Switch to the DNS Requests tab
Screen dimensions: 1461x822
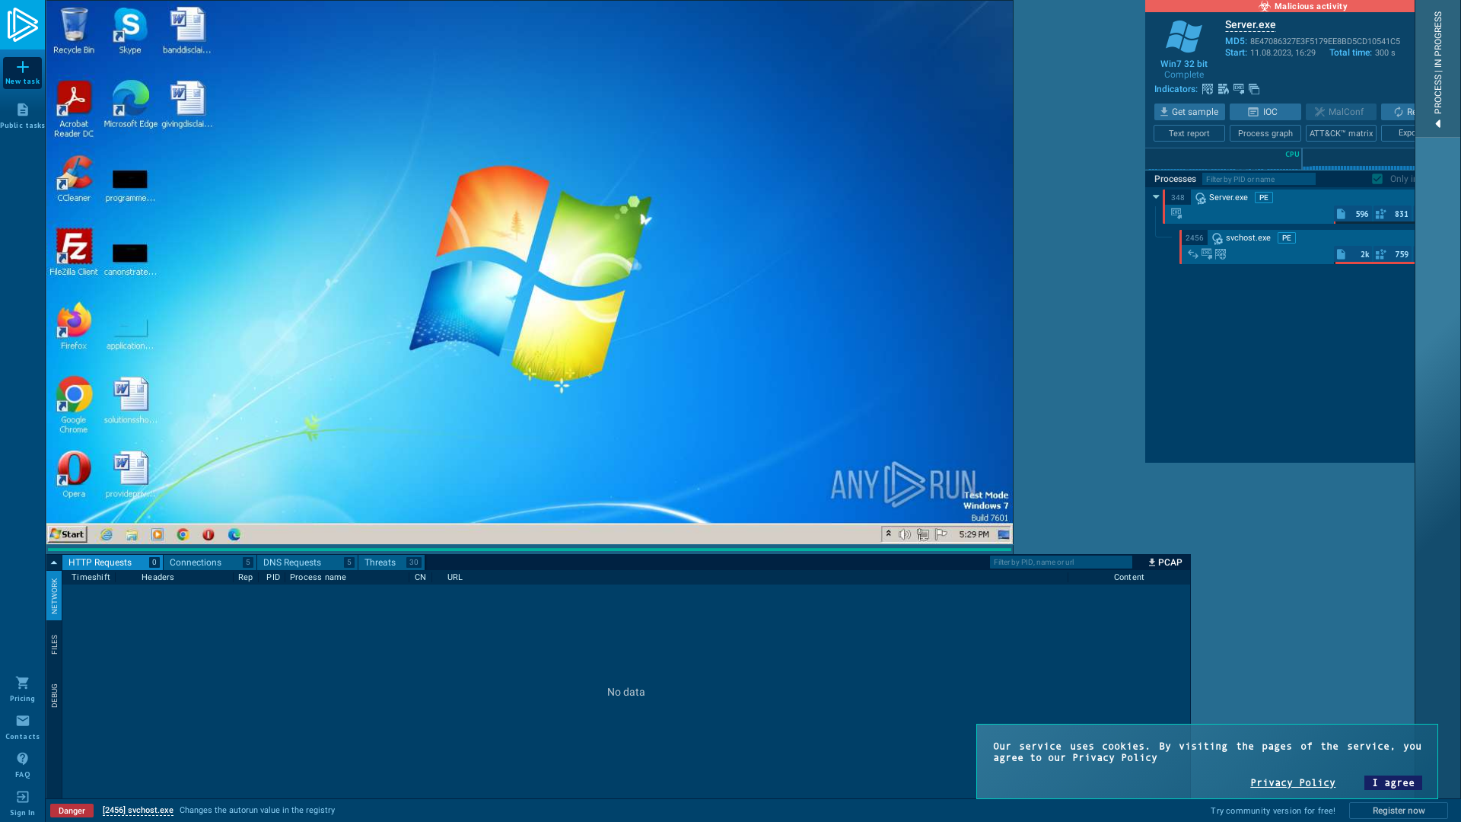click(307, 562)
